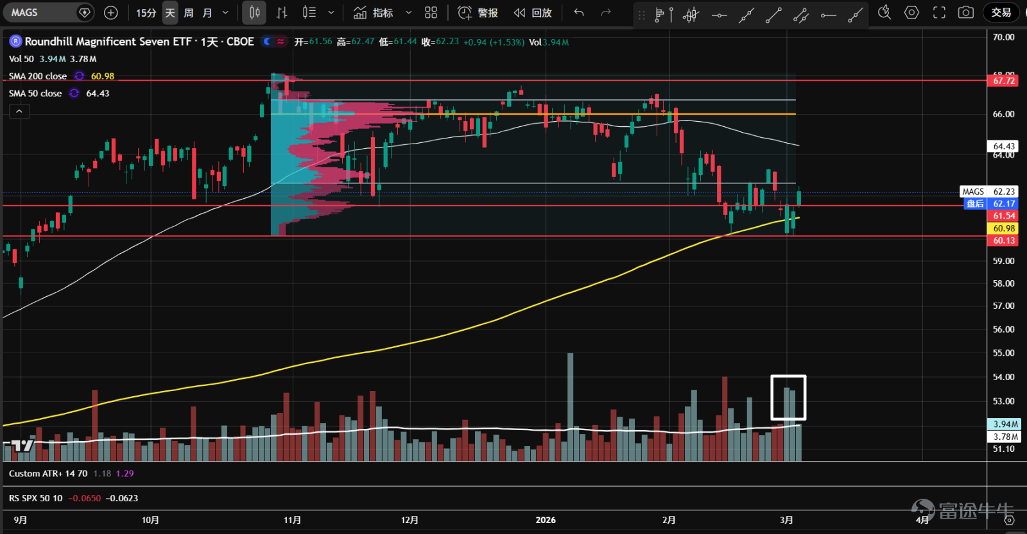Viewport: 1027px width, 534px height.
Task: Click the 交易 trade button
Action: tap(1001, 12)
